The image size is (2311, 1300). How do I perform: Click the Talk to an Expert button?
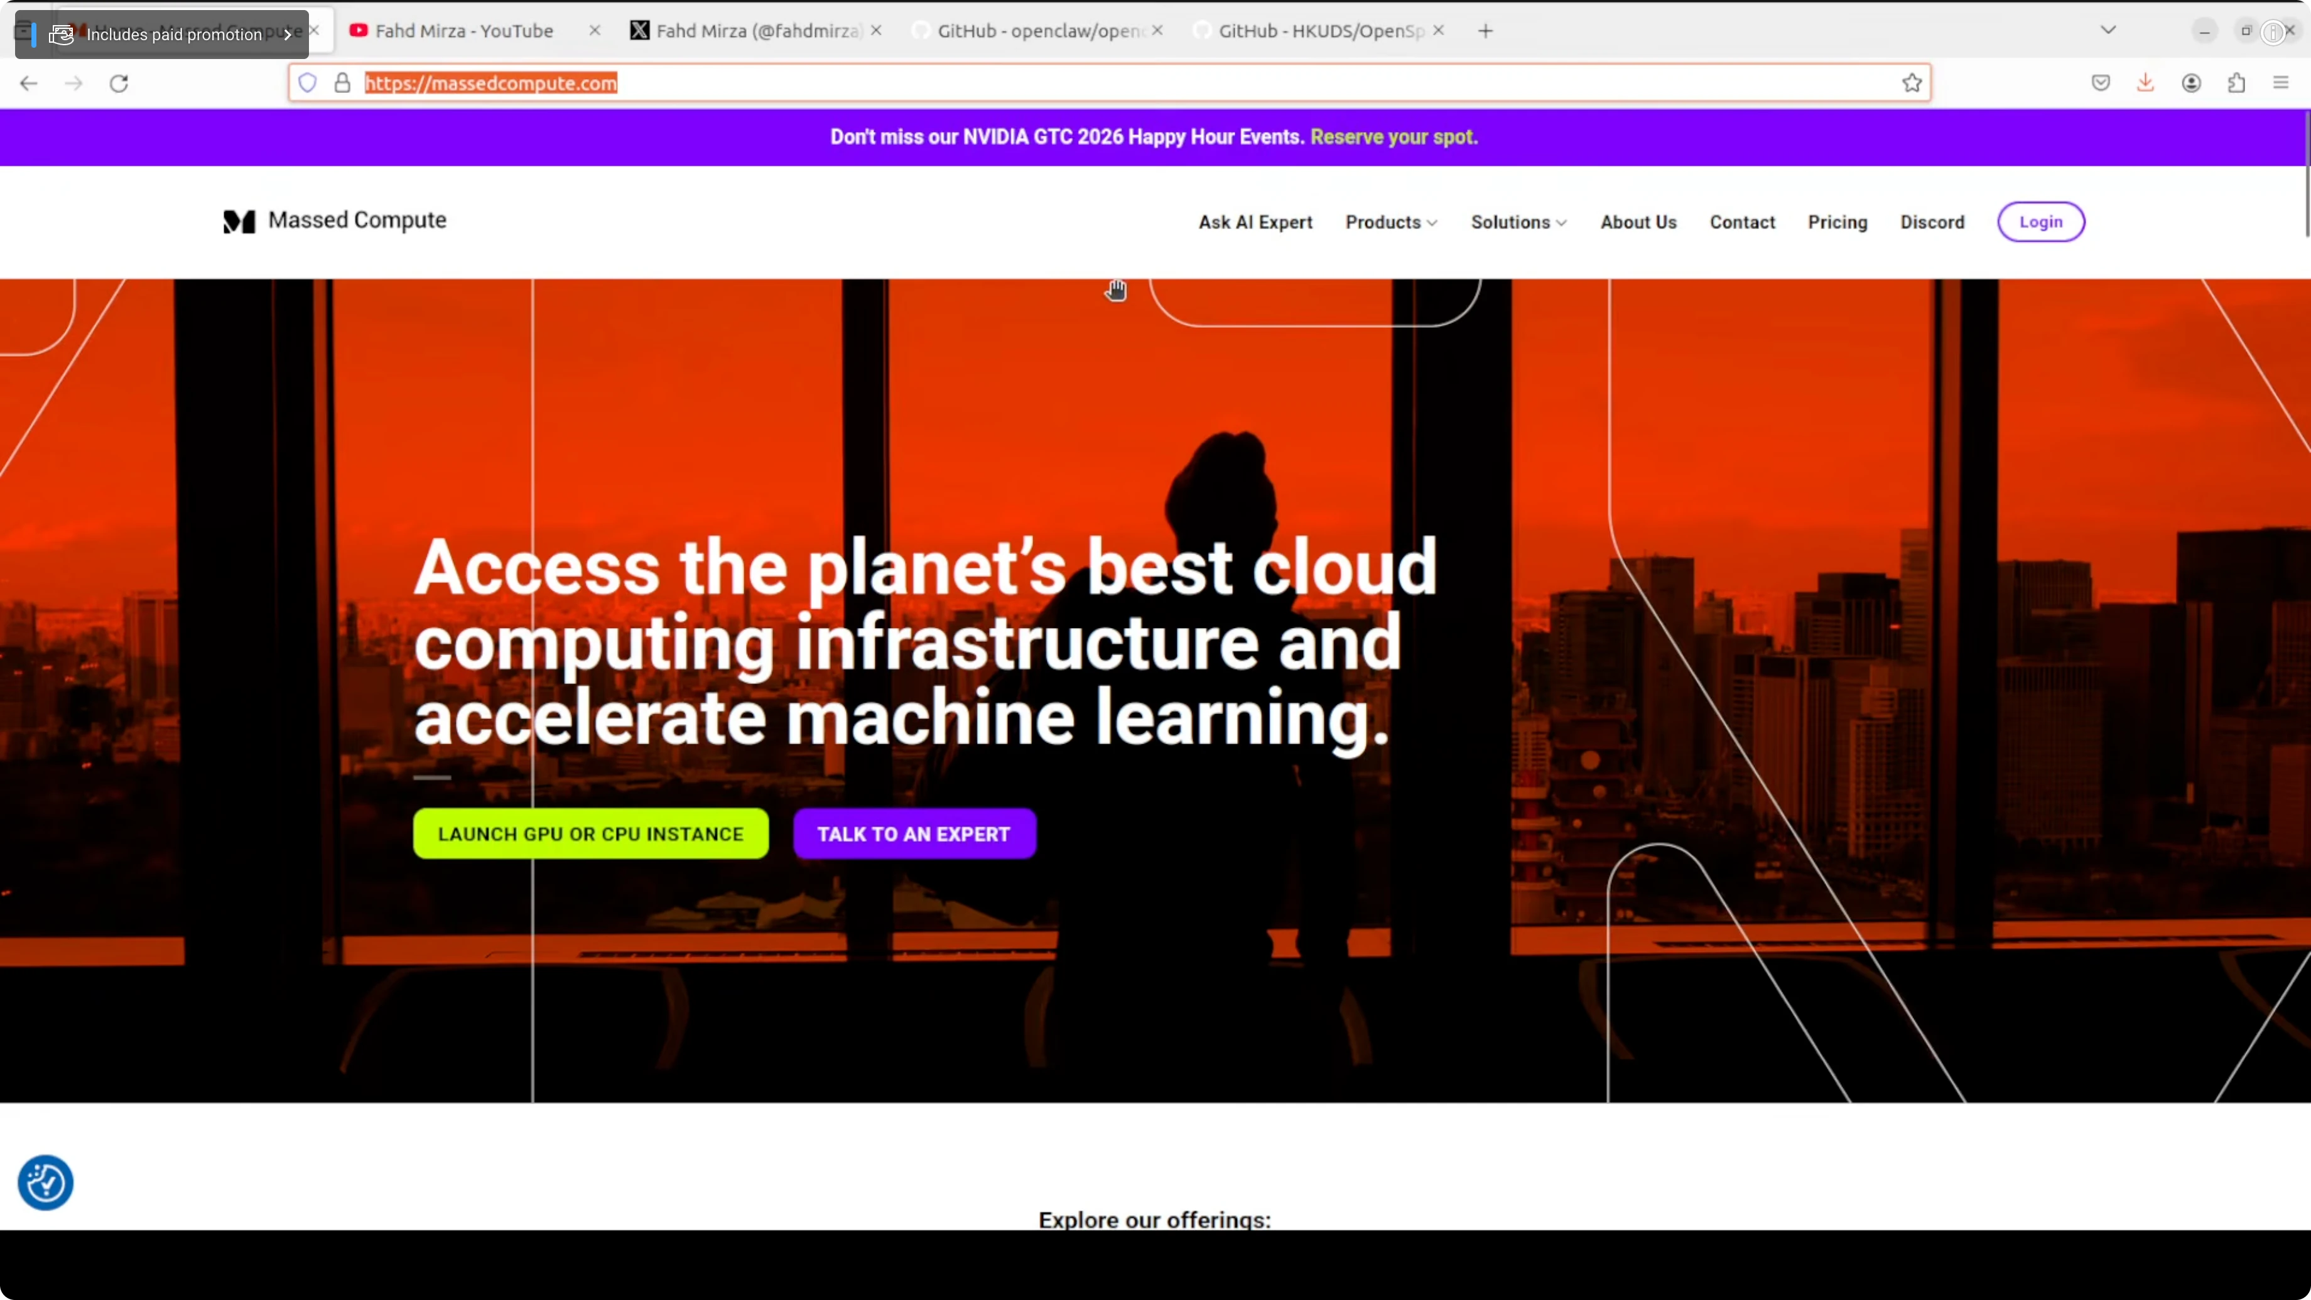coord(913,833)
